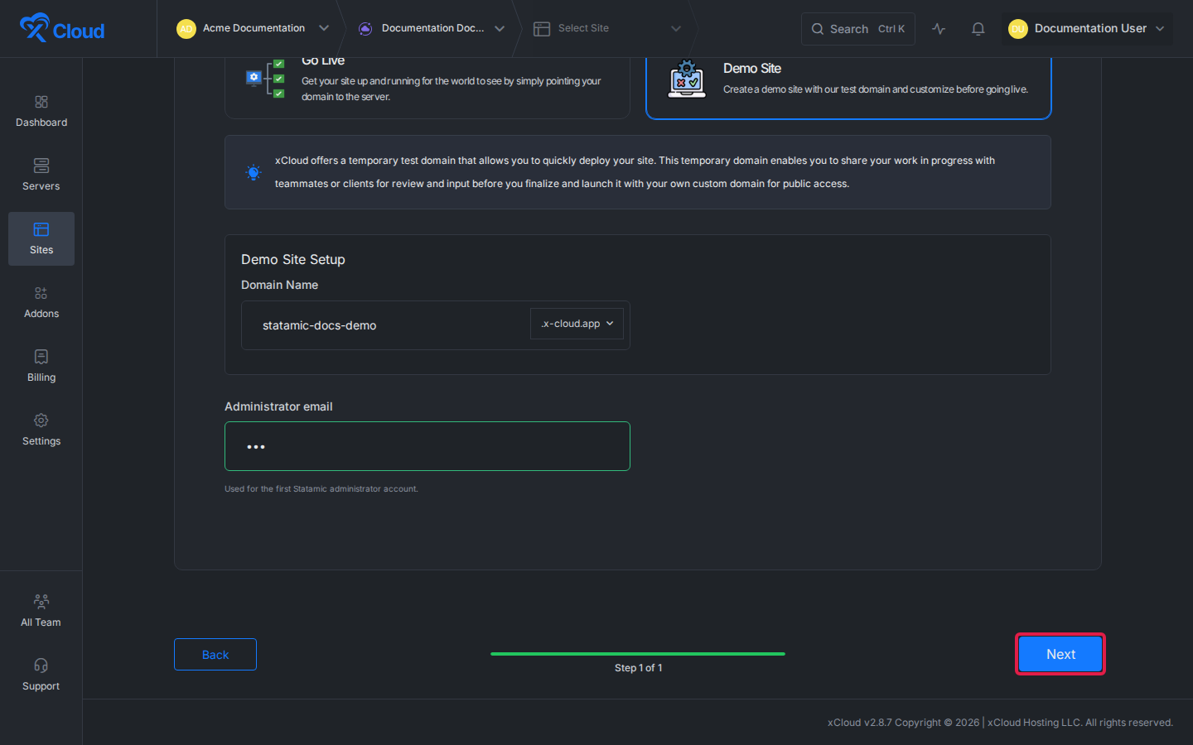Open the .x-cloud.app domain suffix dropdown

[577, 324]
